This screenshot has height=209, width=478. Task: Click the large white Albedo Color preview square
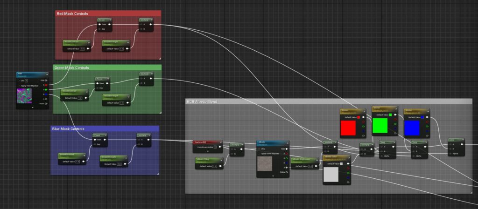[x=331, y=175]
